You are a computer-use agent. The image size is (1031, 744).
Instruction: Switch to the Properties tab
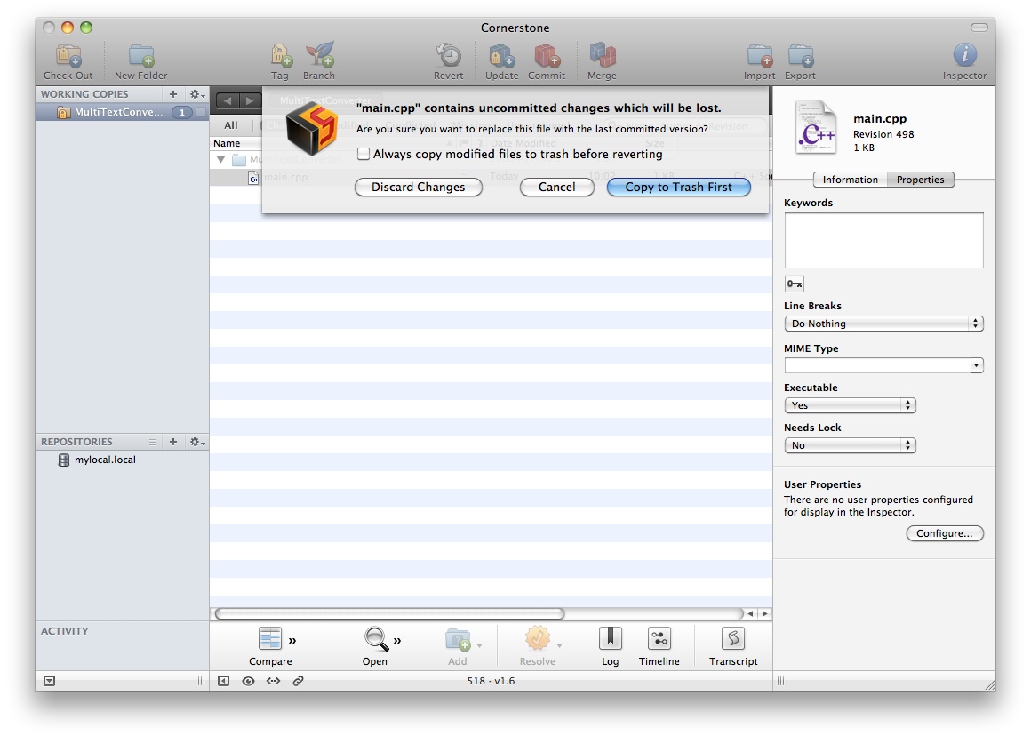click(920, 180)
